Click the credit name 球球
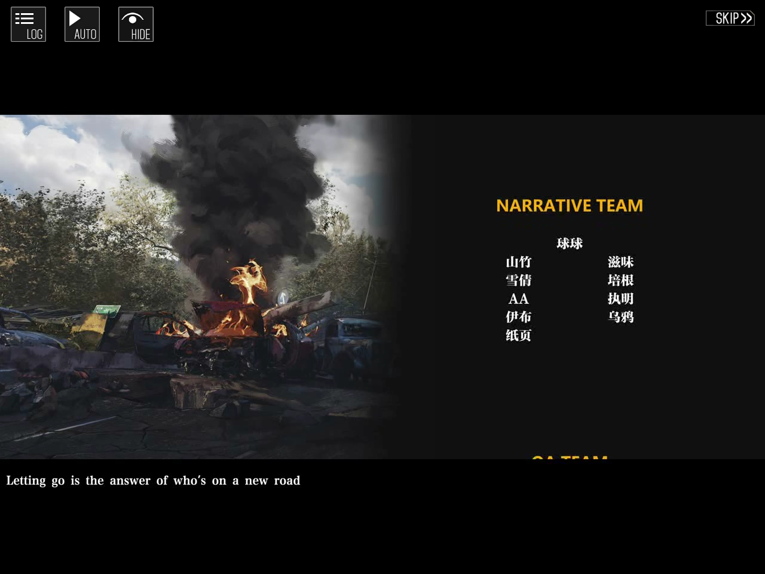 tap(570, 243)
